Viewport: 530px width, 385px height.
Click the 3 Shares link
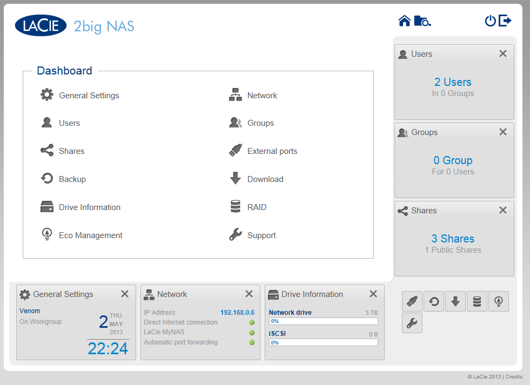point(453,239)
